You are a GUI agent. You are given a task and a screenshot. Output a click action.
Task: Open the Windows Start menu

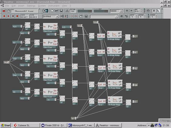tap(6, 125)
